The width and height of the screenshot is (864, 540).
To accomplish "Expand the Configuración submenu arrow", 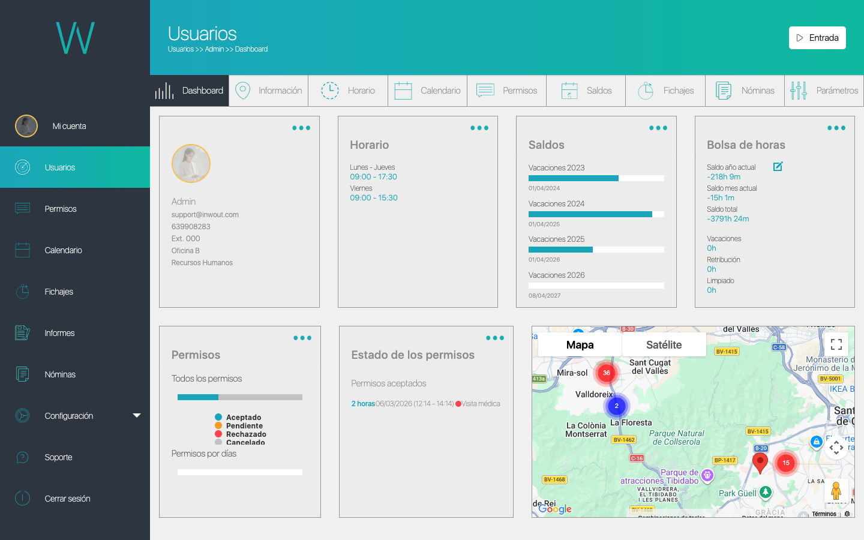I will [x=137, y=415].
